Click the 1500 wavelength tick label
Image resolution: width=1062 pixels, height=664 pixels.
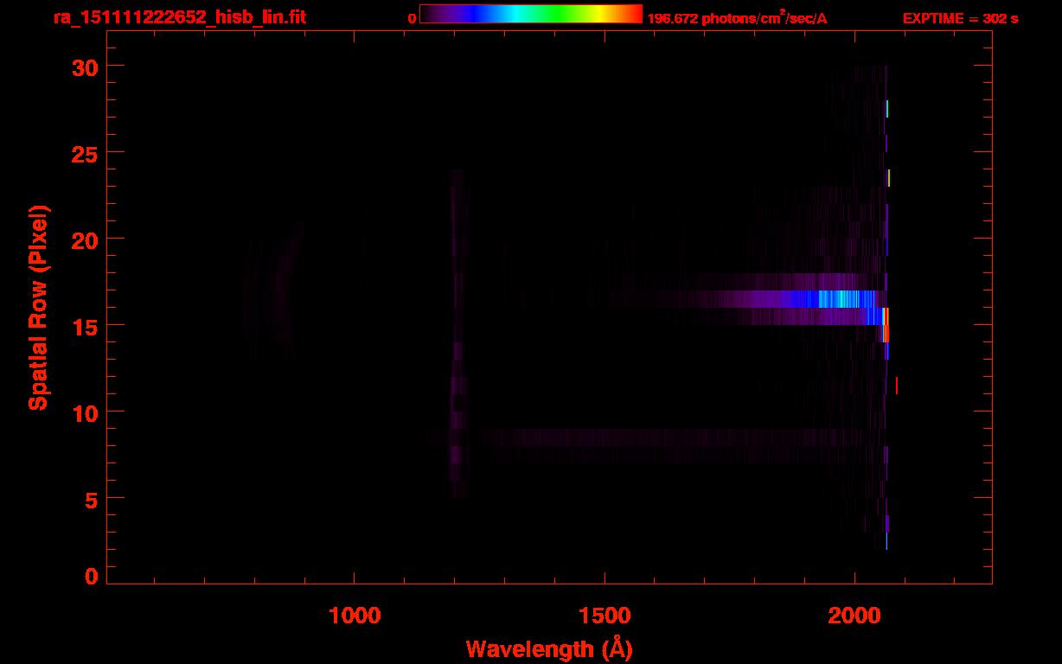click(x=605, y=615)
